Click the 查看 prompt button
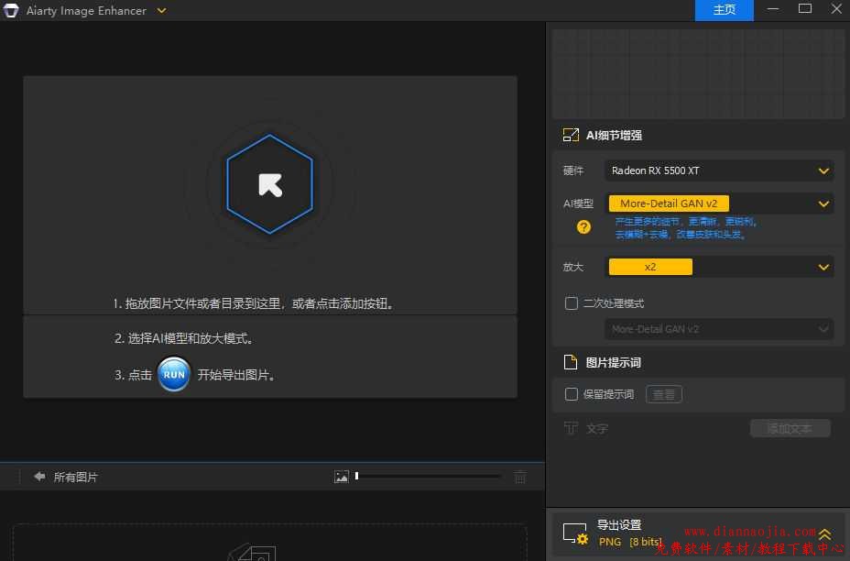The width and height of the screenshot is (850, 561). [x=664, y=394]
